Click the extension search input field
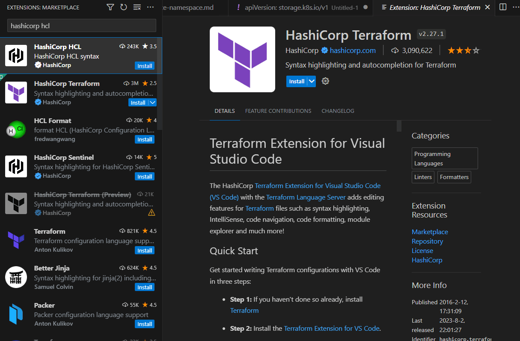This screenshot has width=520, height=341. click(x=81, y=26)
